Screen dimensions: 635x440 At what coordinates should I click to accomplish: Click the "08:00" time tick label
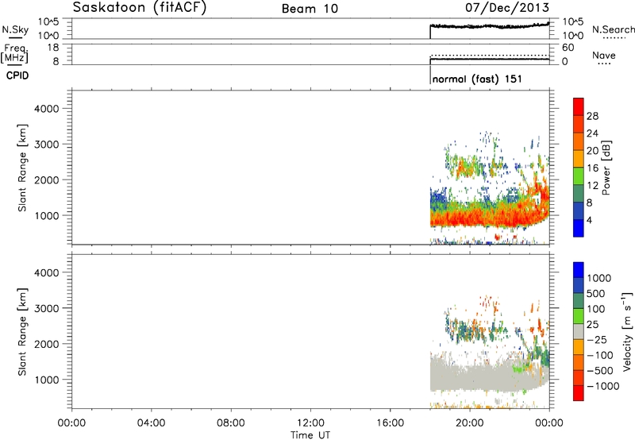tap(231, 423)
